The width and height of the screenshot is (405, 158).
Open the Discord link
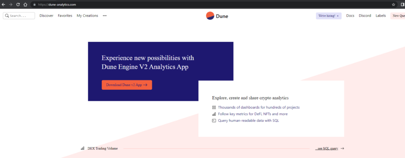365,16
